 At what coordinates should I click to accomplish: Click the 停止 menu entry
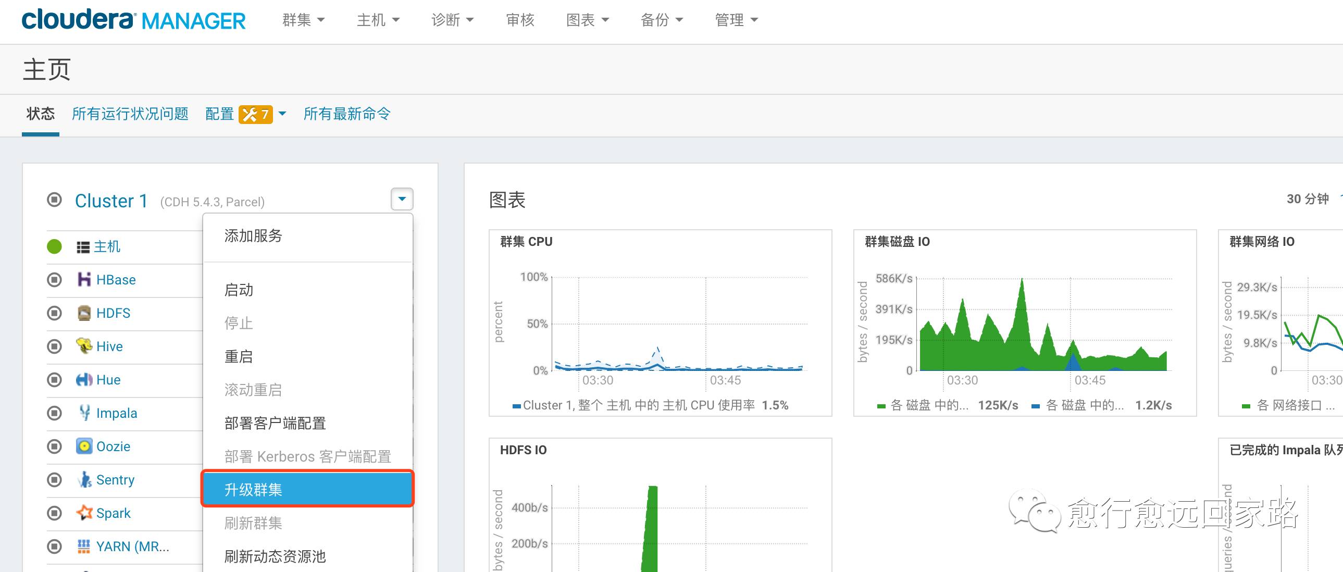click(x=307, y=324)
